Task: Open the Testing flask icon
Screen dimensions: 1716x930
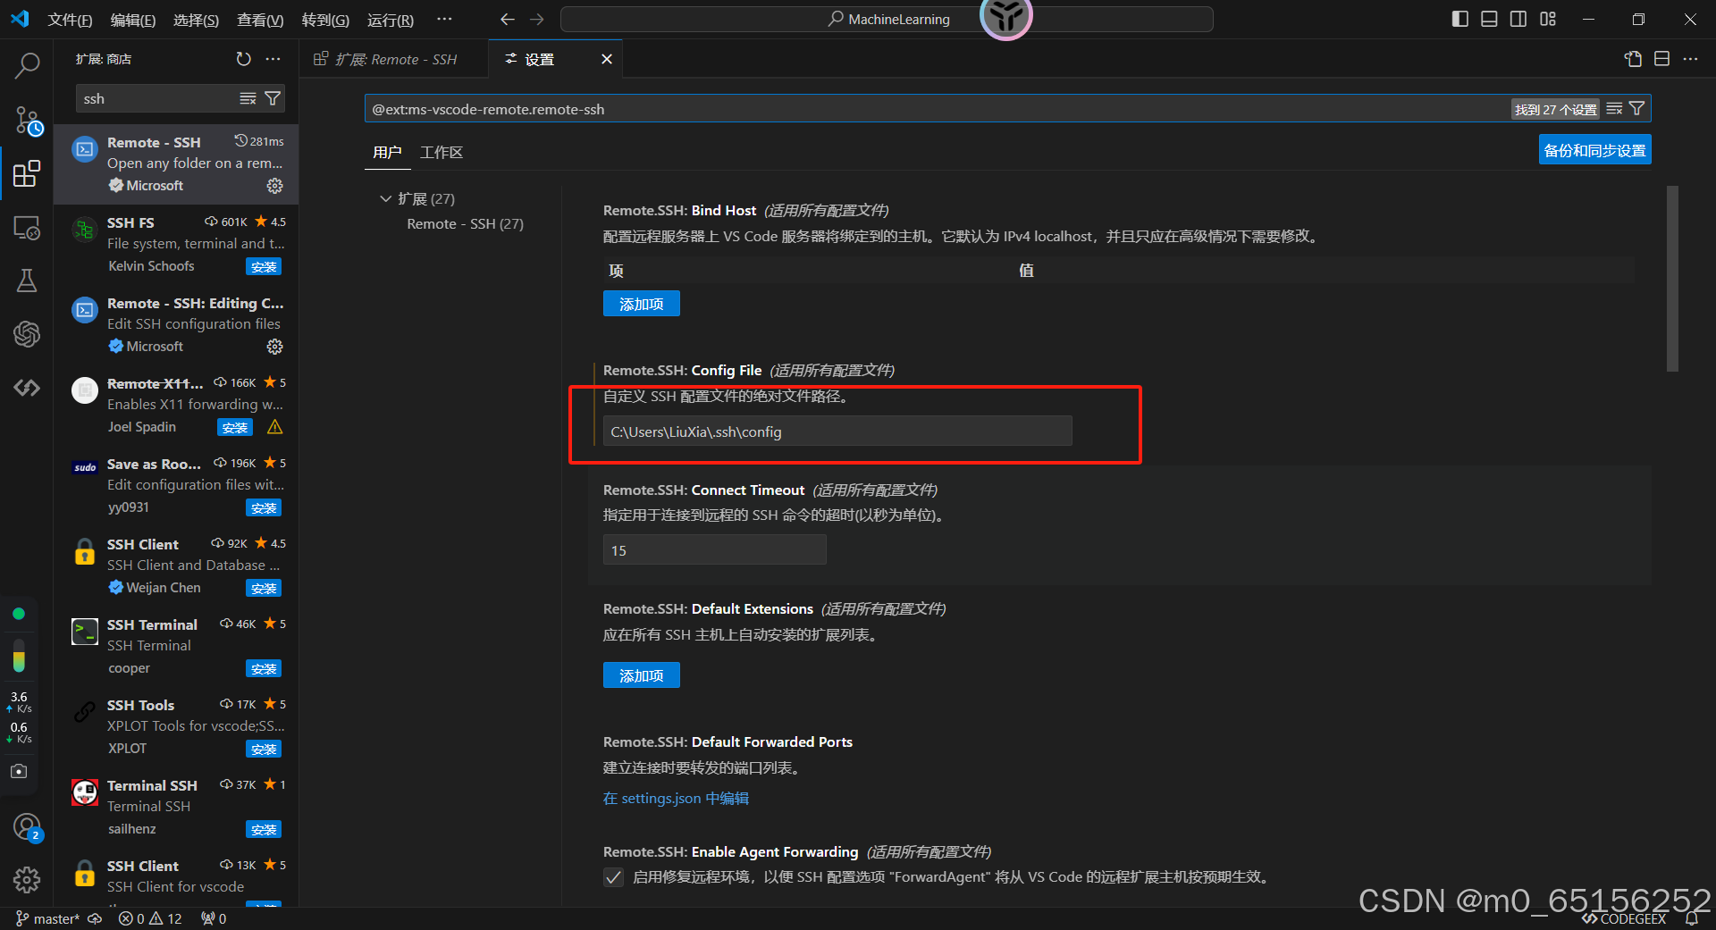Action: [x=27, y=281]
